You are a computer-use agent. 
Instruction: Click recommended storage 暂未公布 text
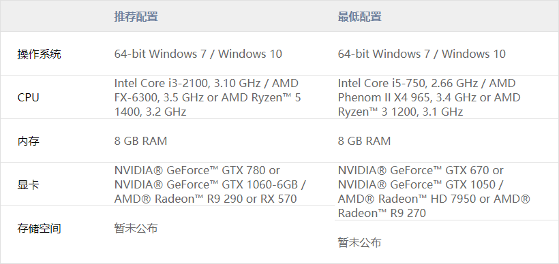point(136,228)
